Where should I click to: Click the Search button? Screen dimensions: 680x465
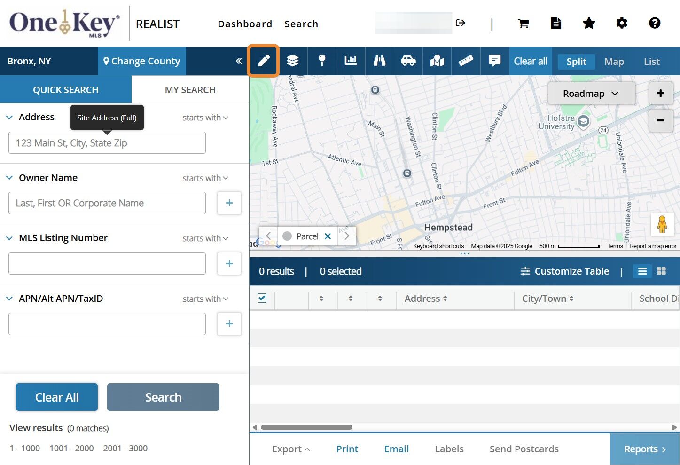163,397
